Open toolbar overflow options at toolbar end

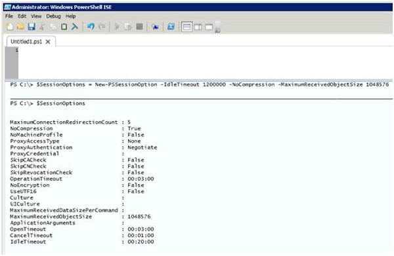pos(217,30)
